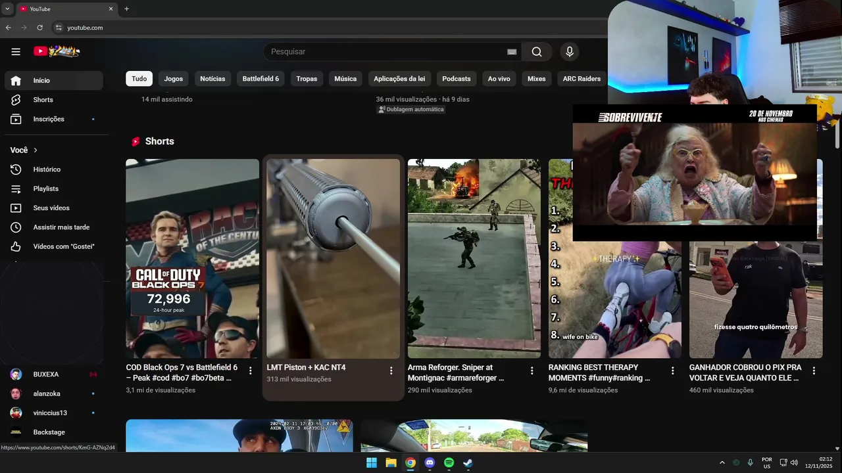Click Arma Reforger. Sniper at Montignac title
The height and width of the screenshot is (473, 842).
click(x=456, y=372)
